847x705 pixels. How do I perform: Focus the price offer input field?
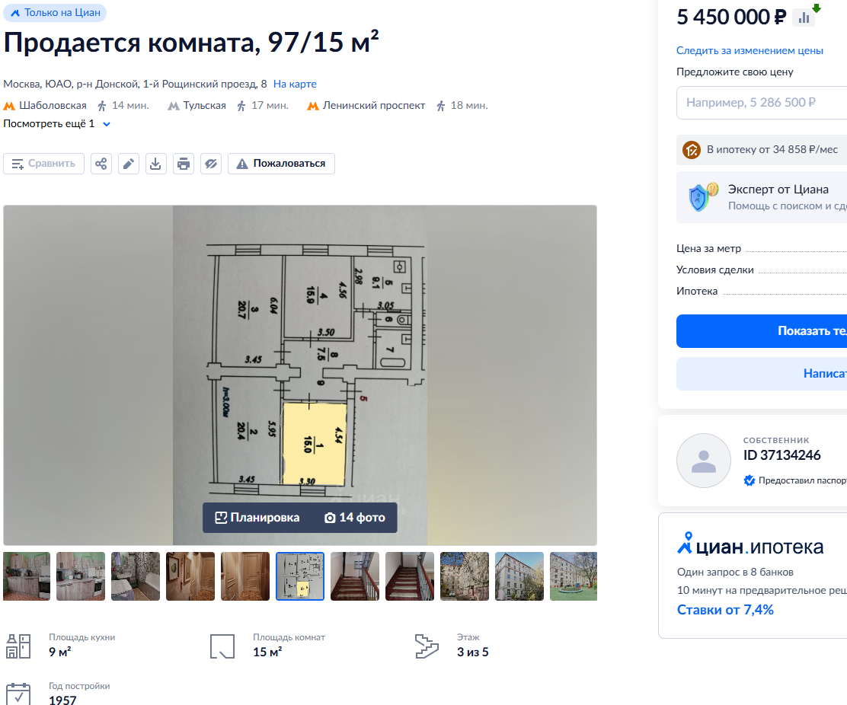pos(762,103)
